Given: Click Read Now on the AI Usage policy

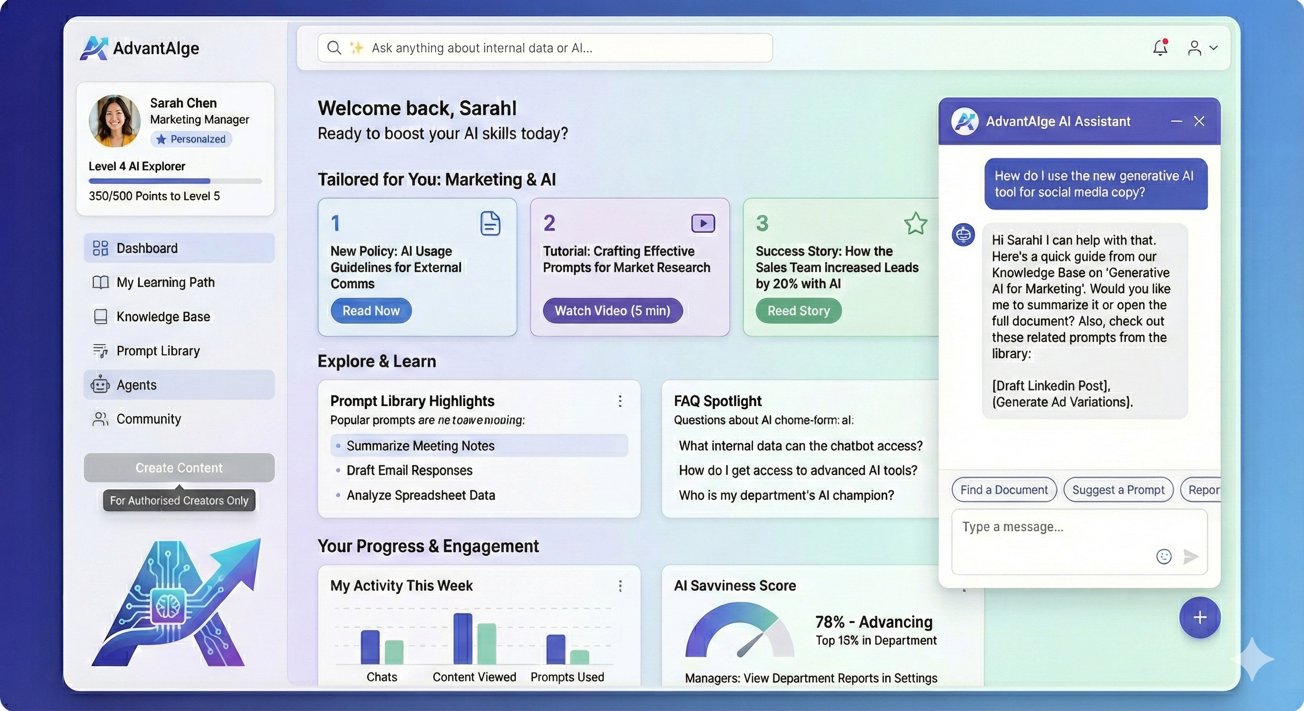Looking at the screenshot, I should coord(371,310).
